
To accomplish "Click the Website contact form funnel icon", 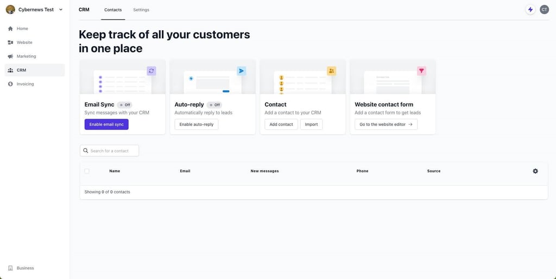I will pyautogui.click(x=421, y=71).
